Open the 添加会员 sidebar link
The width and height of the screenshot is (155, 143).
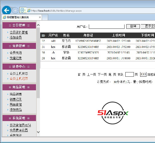point(16,37)
